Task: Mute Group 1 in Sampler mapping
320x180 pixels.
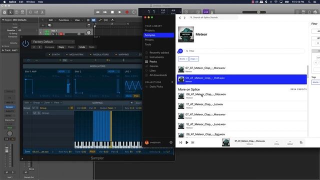Action: coord(34,113)
